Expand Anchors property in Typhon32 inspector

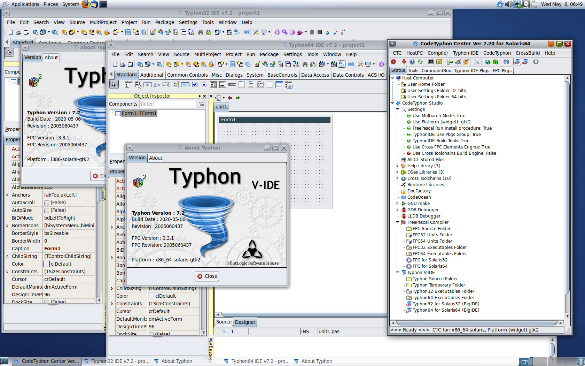7,195
